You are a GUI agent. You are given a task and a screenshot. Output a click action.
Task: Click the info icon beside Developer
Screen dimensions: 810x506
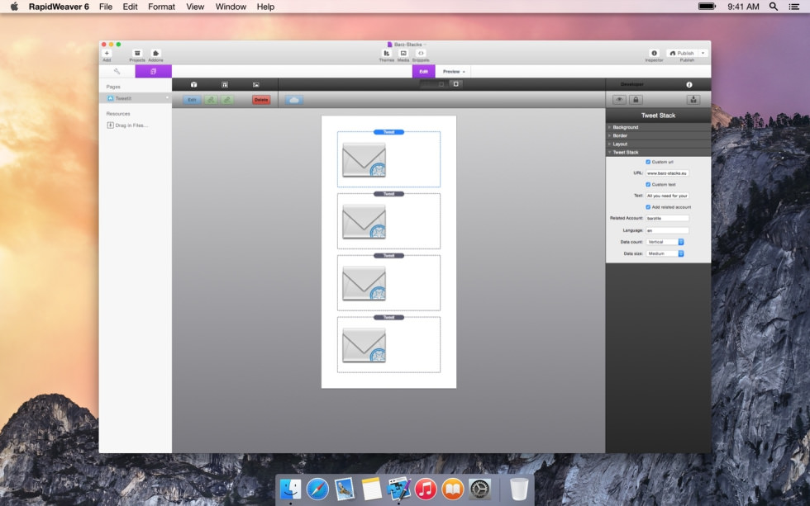coord(689,84)
